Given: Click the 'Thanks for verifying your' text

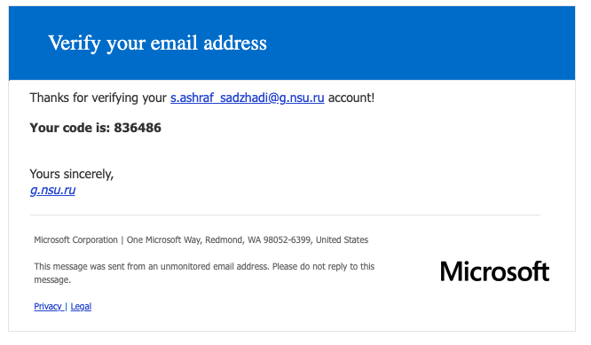Looking at the screenshot, I should coord(98,98).
